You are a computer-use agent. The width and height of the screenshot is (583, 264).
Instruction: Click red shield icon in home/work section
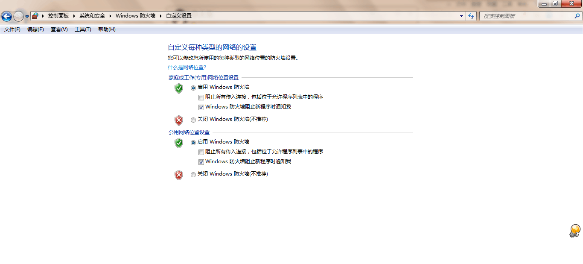pyautogui.click(x=179, y=120)
